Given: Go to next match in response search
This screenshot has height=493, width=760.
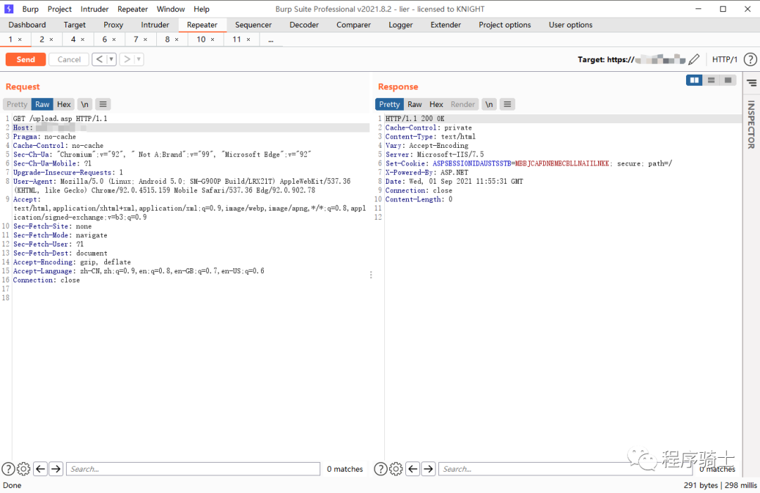Looking at the screenshot, I should 429,469.
